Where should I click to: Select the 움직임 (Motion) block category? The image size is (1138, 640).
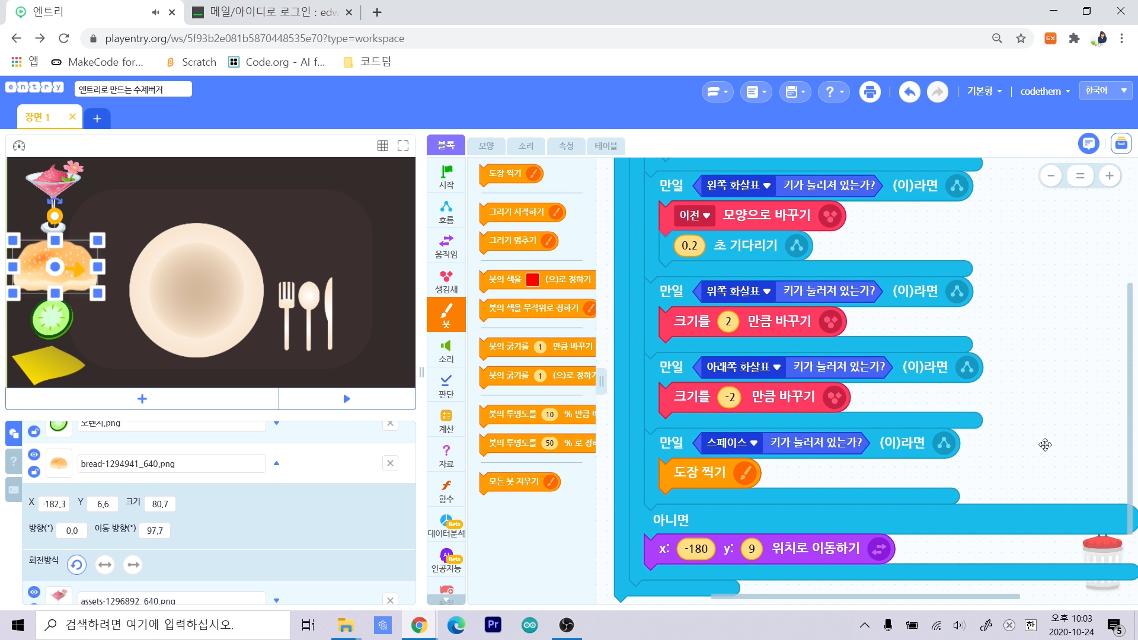[446, 247]
